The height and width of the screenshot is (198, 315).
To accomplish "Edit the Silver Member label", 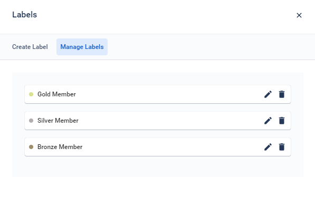I will tap(268, 121).
